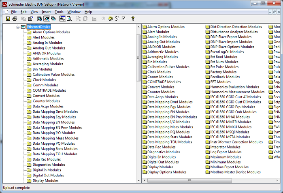Viewport: 283px width, 193px height.
Task: Select Averaging Modules in the right pane
Action: coord(162,57)
